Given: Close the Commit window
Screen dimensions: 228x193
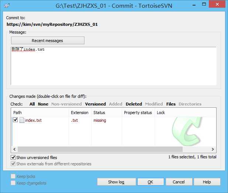Looking at the screenshot, I should [217, 4].
